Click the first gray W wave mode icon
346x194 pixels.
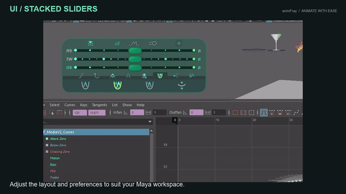pos(85,85)
